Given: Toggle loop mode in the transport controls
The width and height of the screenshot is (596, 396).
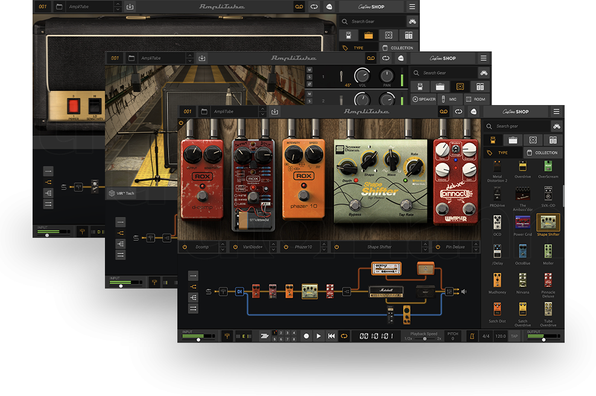Looking at the screenshot, I should [344, 336].
